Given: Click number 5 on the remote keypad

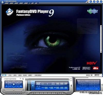Looking at the screenshot, I should point(95,84).
